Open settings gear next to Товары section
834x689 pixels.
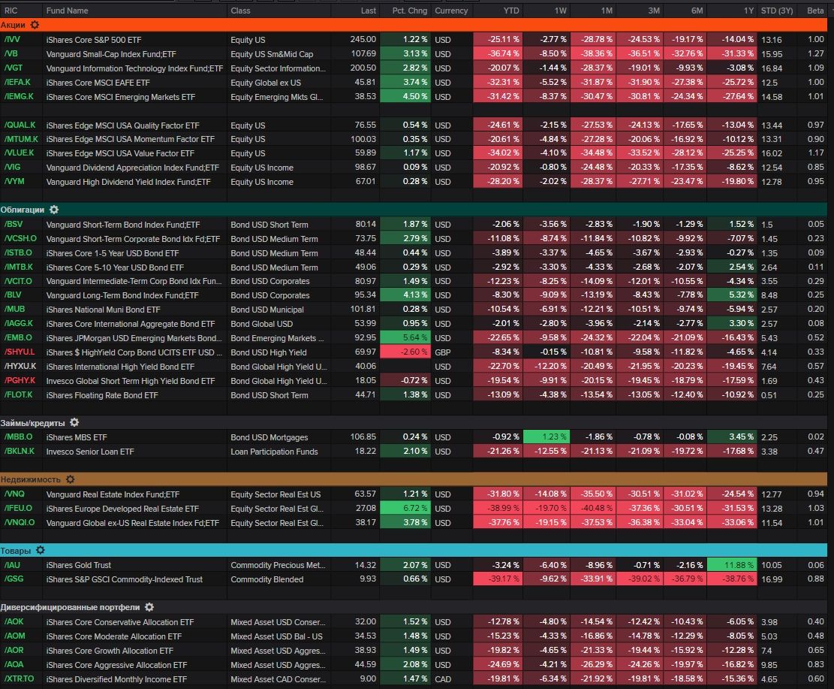(x=41, y=551)
